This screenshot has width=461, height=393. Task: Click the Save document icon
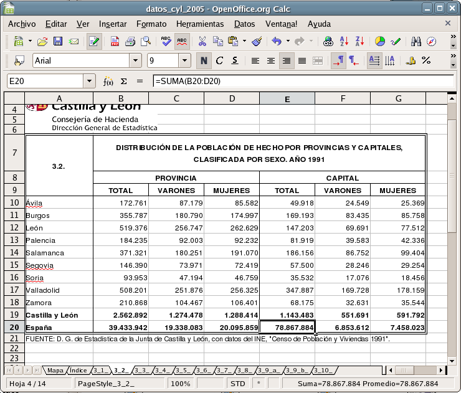click(58, 42)
